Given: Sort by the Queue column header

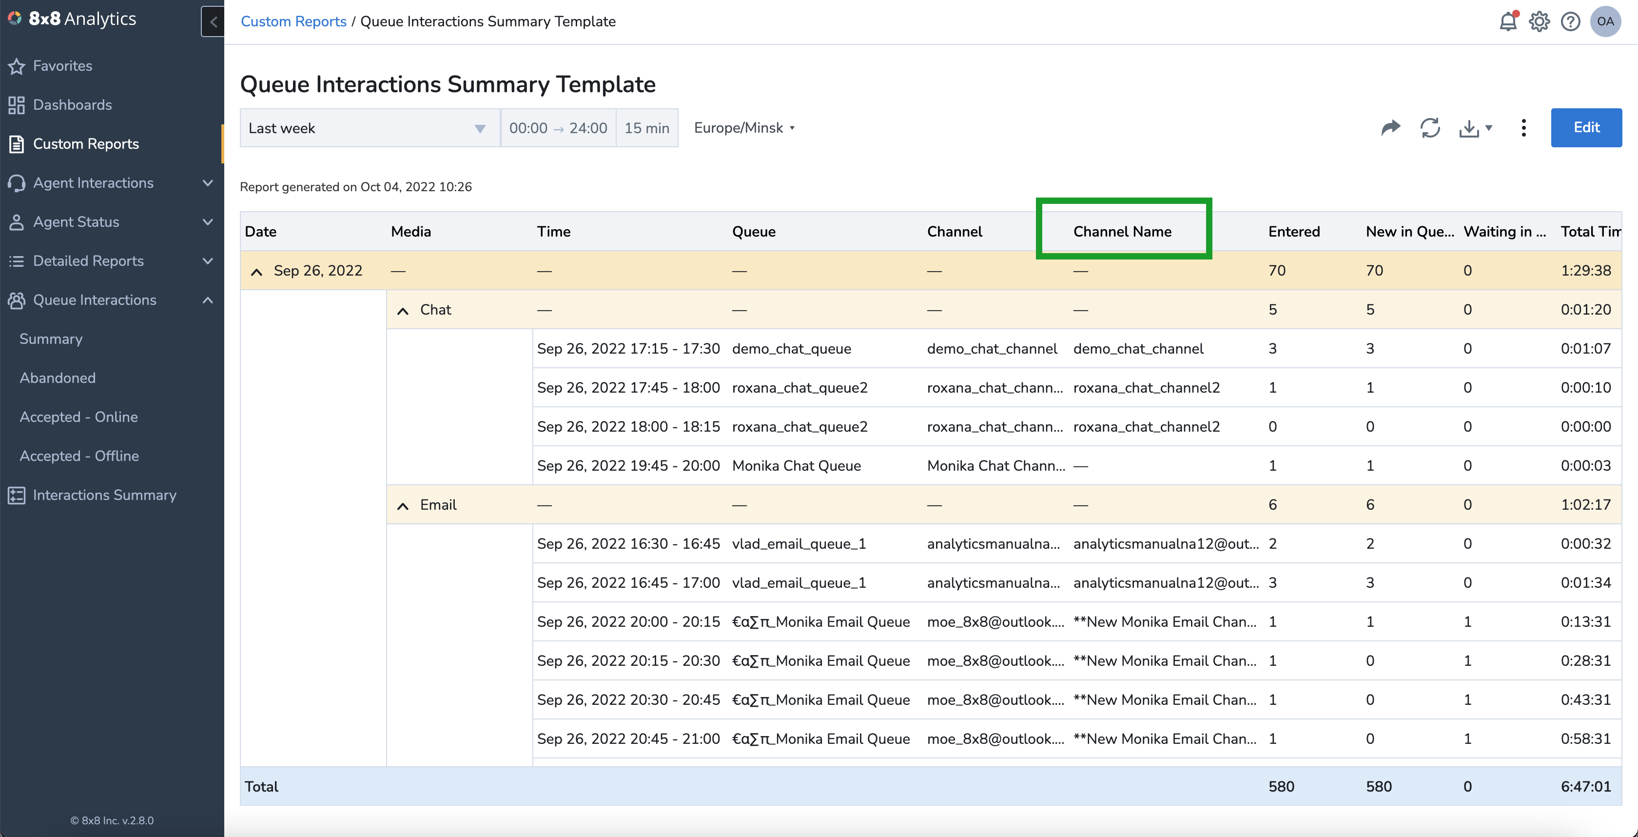Looking at the screenshot, I should pos(754,232).
